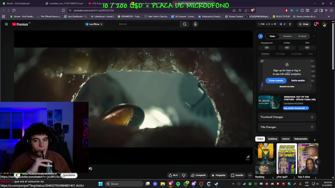This screenshot has width=335, height=188.
Task: Click the IQ badge in the analytics panel
Action: click(260, 36)
